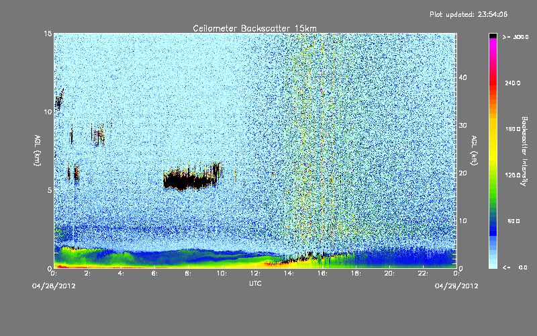Click the "2:" hour tick label
537x336 pixels.
[x=87, y=274]
